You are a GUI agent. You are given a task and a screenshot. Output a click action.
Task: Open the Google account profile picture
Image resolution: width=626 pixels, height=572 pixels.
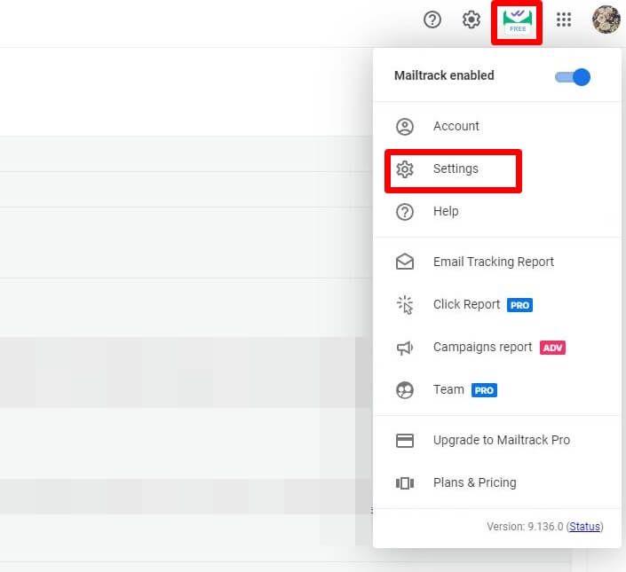606,20
